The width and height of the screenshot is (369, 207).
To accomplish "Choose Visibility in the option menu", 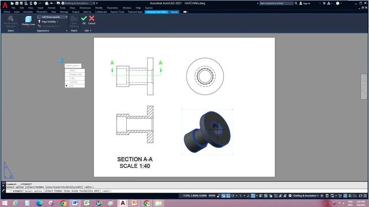I will coord(75,82).
